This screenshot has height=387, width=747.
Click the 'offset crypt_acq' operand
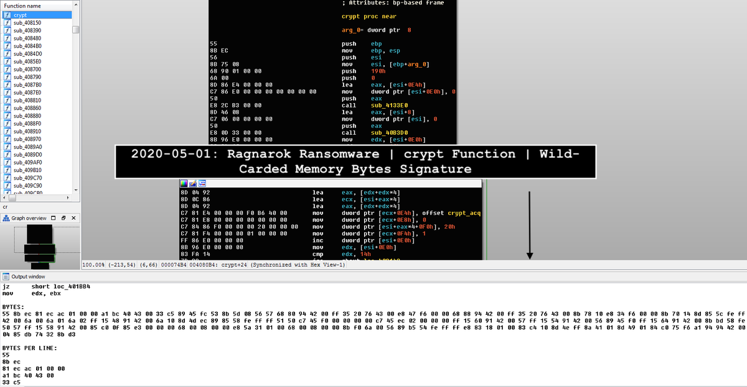(451, 213)
